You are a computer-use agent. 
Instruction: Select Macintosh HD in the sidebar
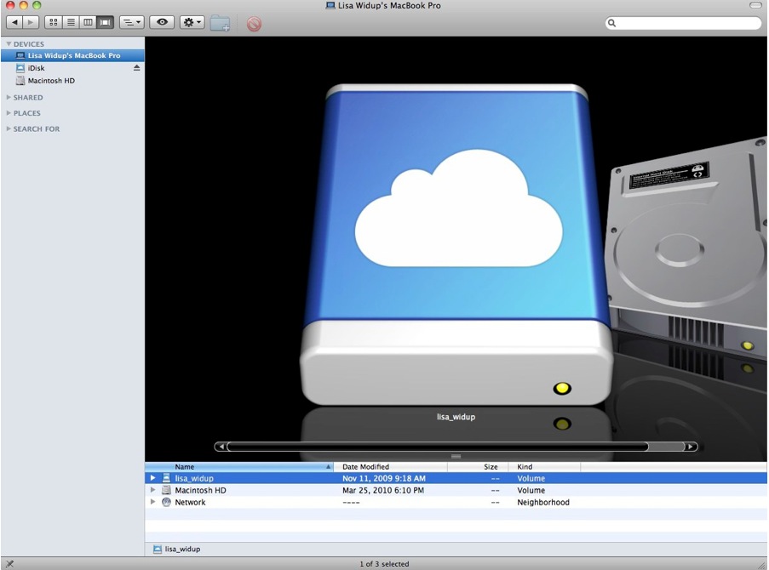tap(51, 81)
